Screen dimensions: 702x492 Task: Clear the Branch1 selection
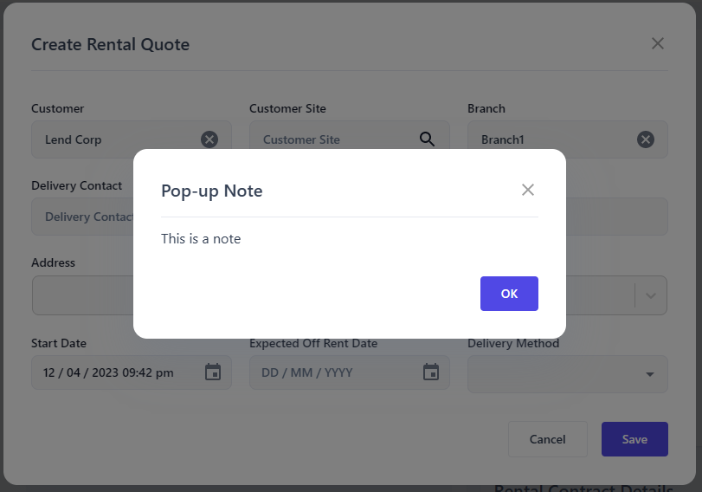point(646,139)
